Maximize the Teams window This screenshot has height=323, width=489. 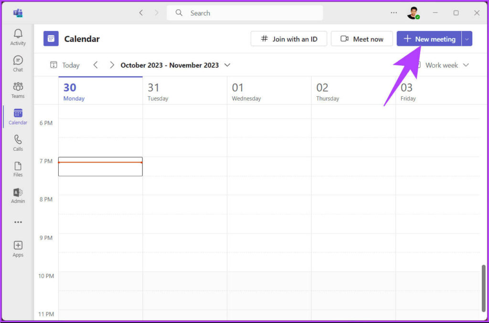coord(456,13)
